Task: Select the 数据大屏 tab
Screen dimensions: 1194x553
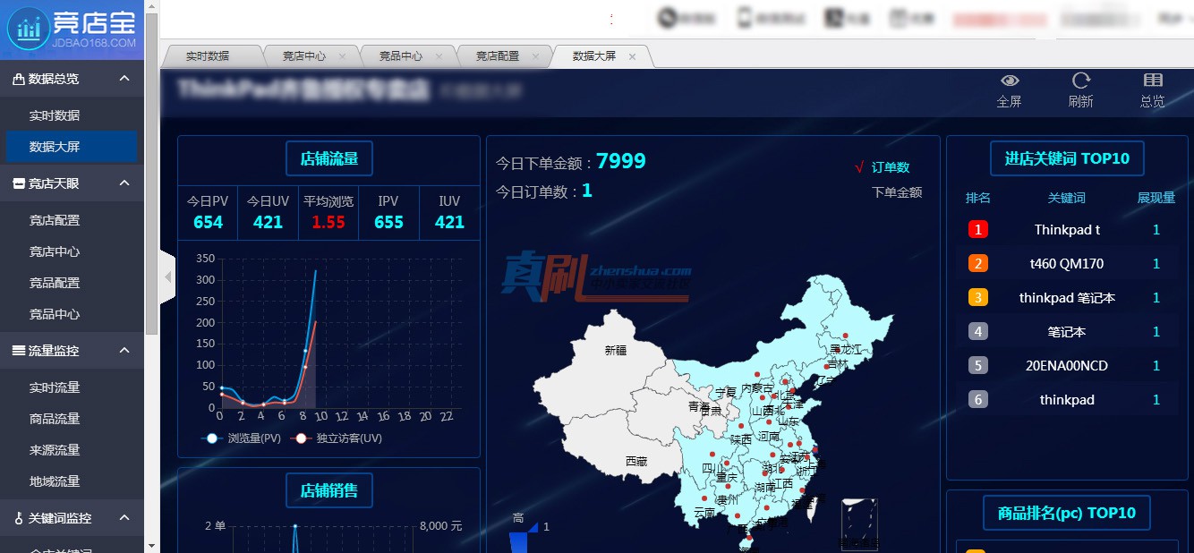Action: [594, 56]
